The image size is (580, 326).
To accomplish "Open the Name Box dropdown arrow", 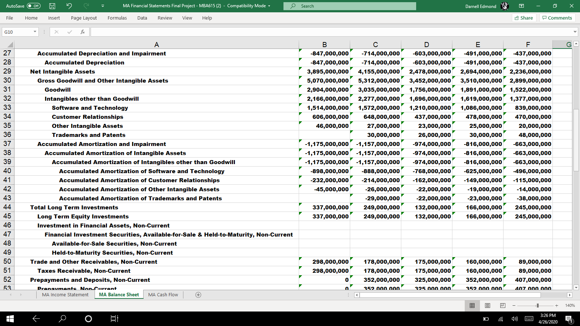I will tap(35, 32).
